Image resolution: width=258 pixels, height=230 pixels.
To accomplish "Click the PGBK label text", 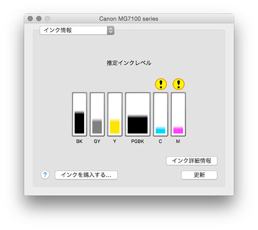I will (138, 141).
